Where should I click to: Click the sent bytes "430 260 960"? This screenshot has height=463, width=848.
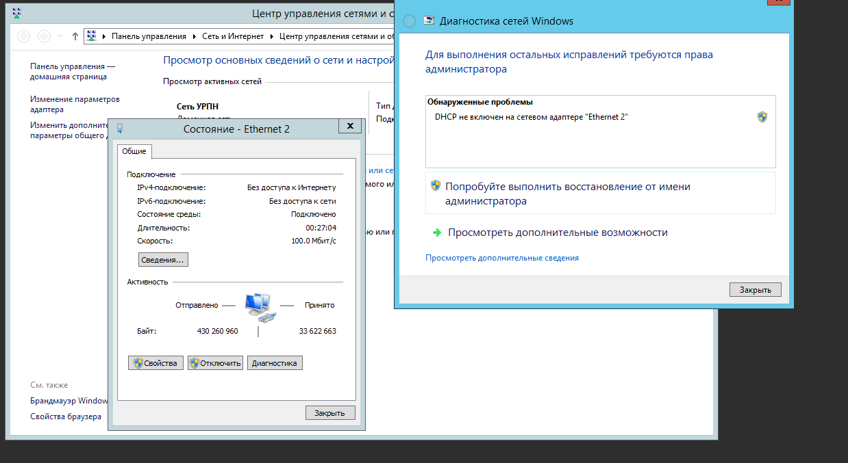click(x=218, y=331)
